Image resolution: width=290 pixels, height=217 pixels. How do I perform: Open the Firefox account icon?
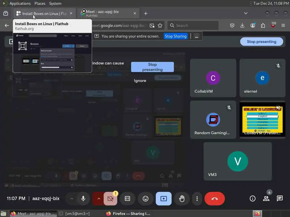[x=253, y=25]
